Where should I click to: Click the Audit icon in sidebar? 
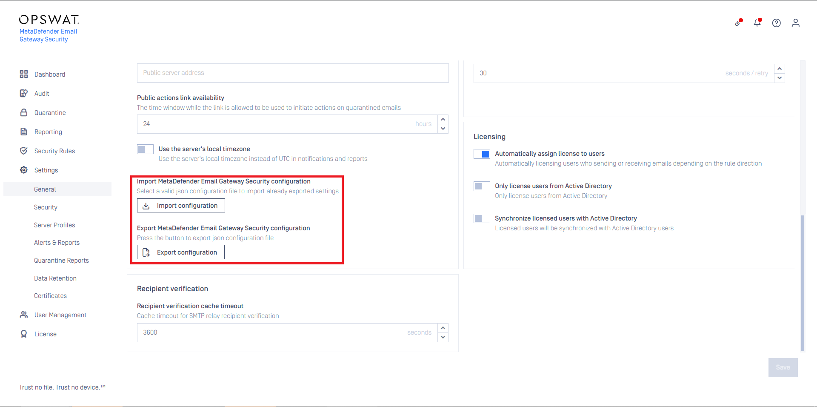[x=24, y=93]
